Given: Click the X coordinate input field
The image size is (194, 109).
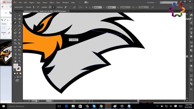Looking at the screenshot, I should 98,7.
